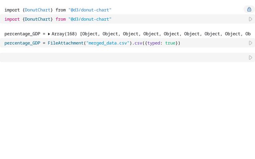
Task: Run the import DonutChart code cell
Action: (x=251, y=19)
